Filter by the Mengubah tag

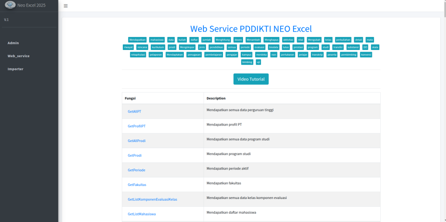click(x=314, y=40)
